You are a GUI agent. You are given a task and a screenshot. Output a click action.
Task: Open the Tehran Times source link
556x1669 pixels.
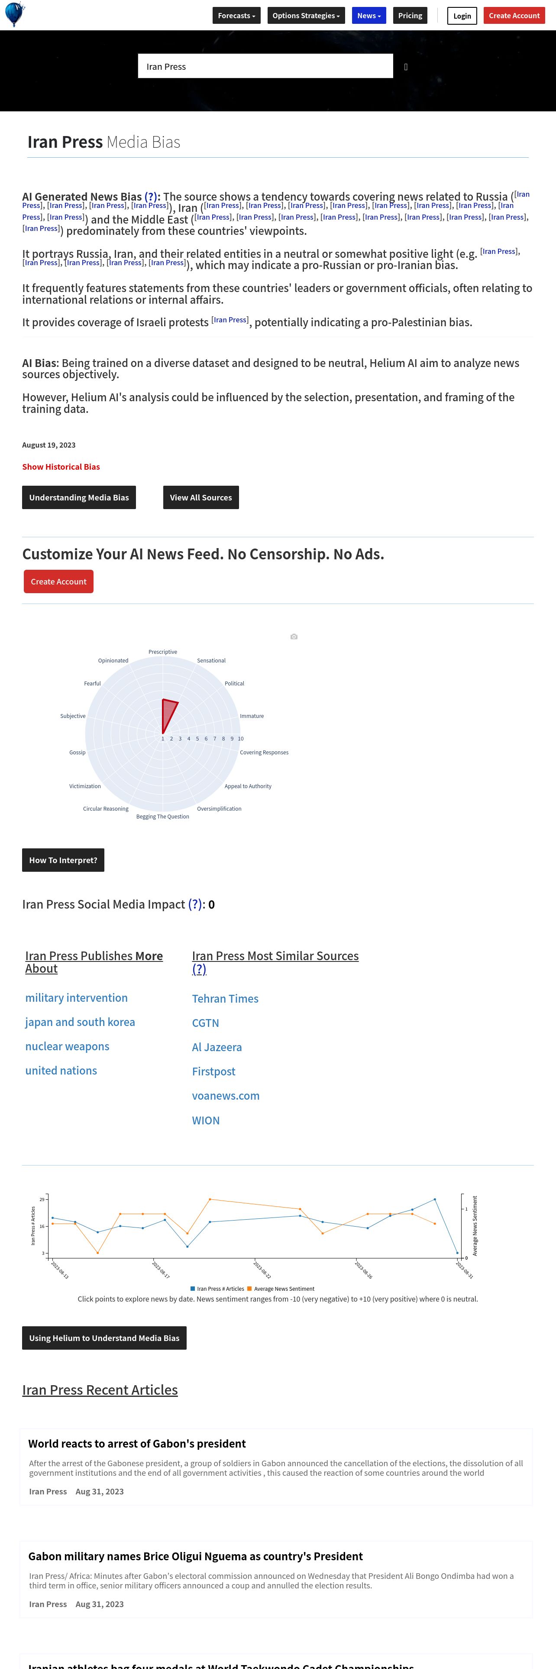225,999
